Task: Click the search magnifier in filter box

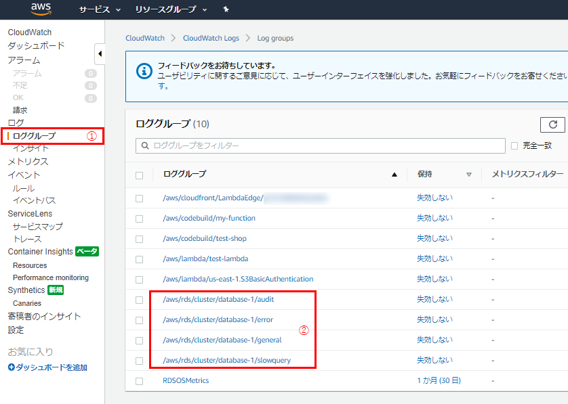Action: [x=145, y=145]
